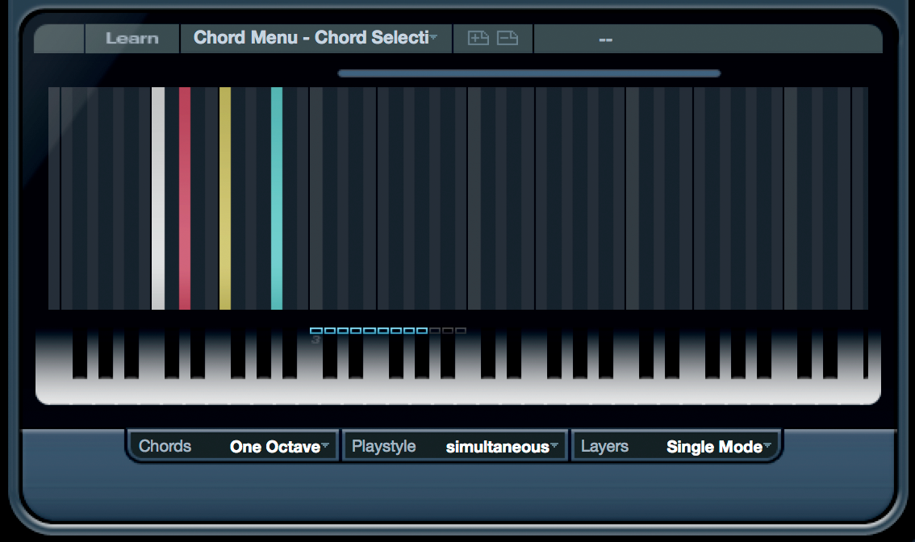The width and height of the screenshot is (915, 542).
Task: Click the Learn button
Action: pyautogui.click(x=132, y=39)
